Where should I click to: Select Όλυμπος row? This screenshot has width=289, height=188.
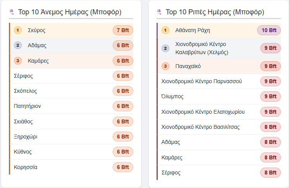pos(219,96)
